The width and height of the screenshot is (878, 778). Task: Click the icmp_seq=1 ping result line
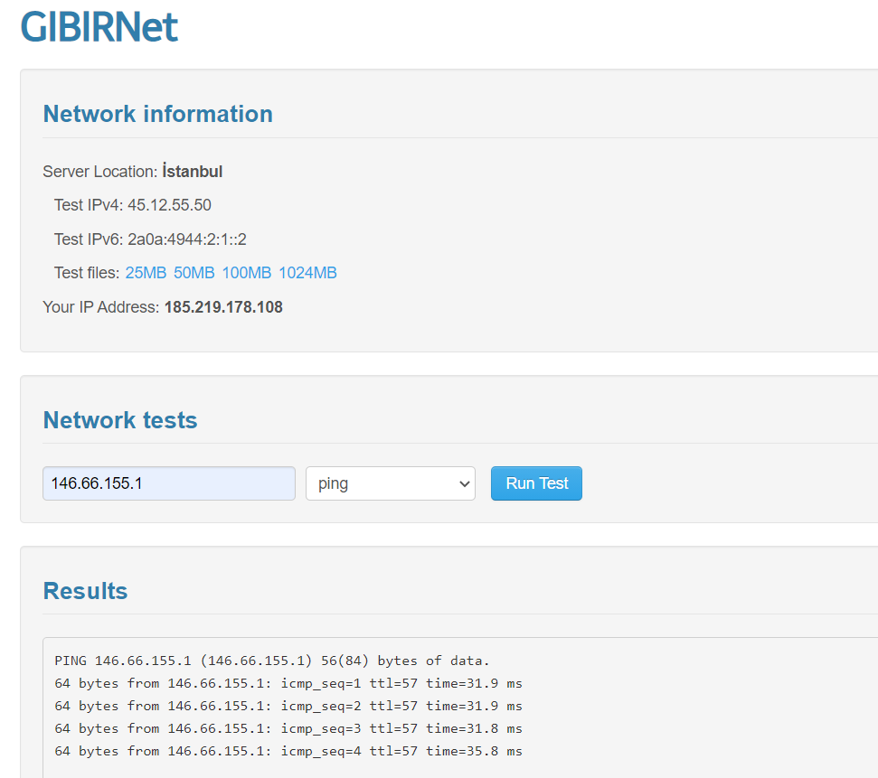288,683
